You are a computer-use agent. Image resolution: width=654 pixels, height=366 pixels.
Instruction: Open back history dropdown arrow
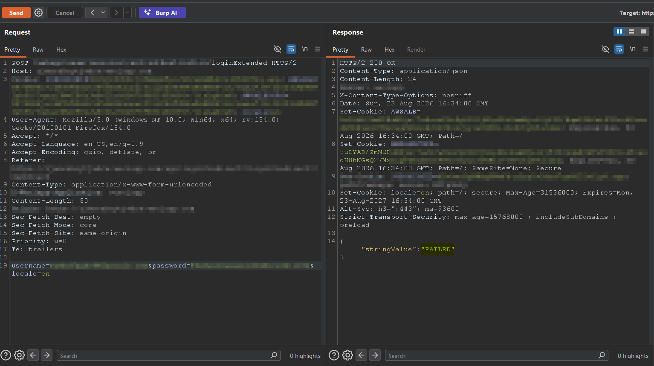point(103,13)
